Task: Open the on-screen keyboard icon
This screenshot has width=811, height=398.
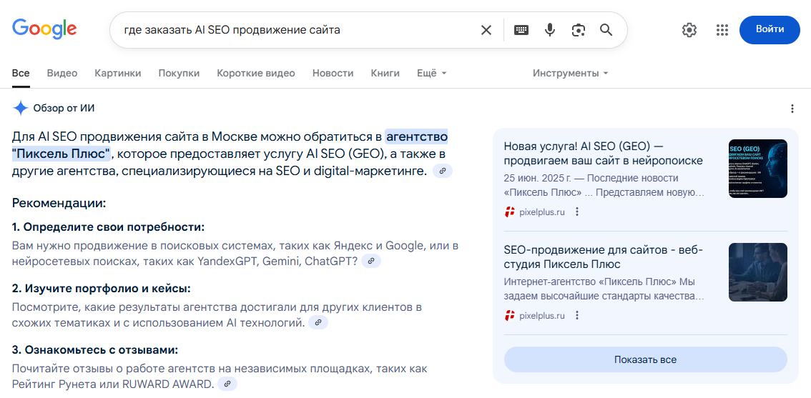Action: pyautogui.click(x=521, y=30)
